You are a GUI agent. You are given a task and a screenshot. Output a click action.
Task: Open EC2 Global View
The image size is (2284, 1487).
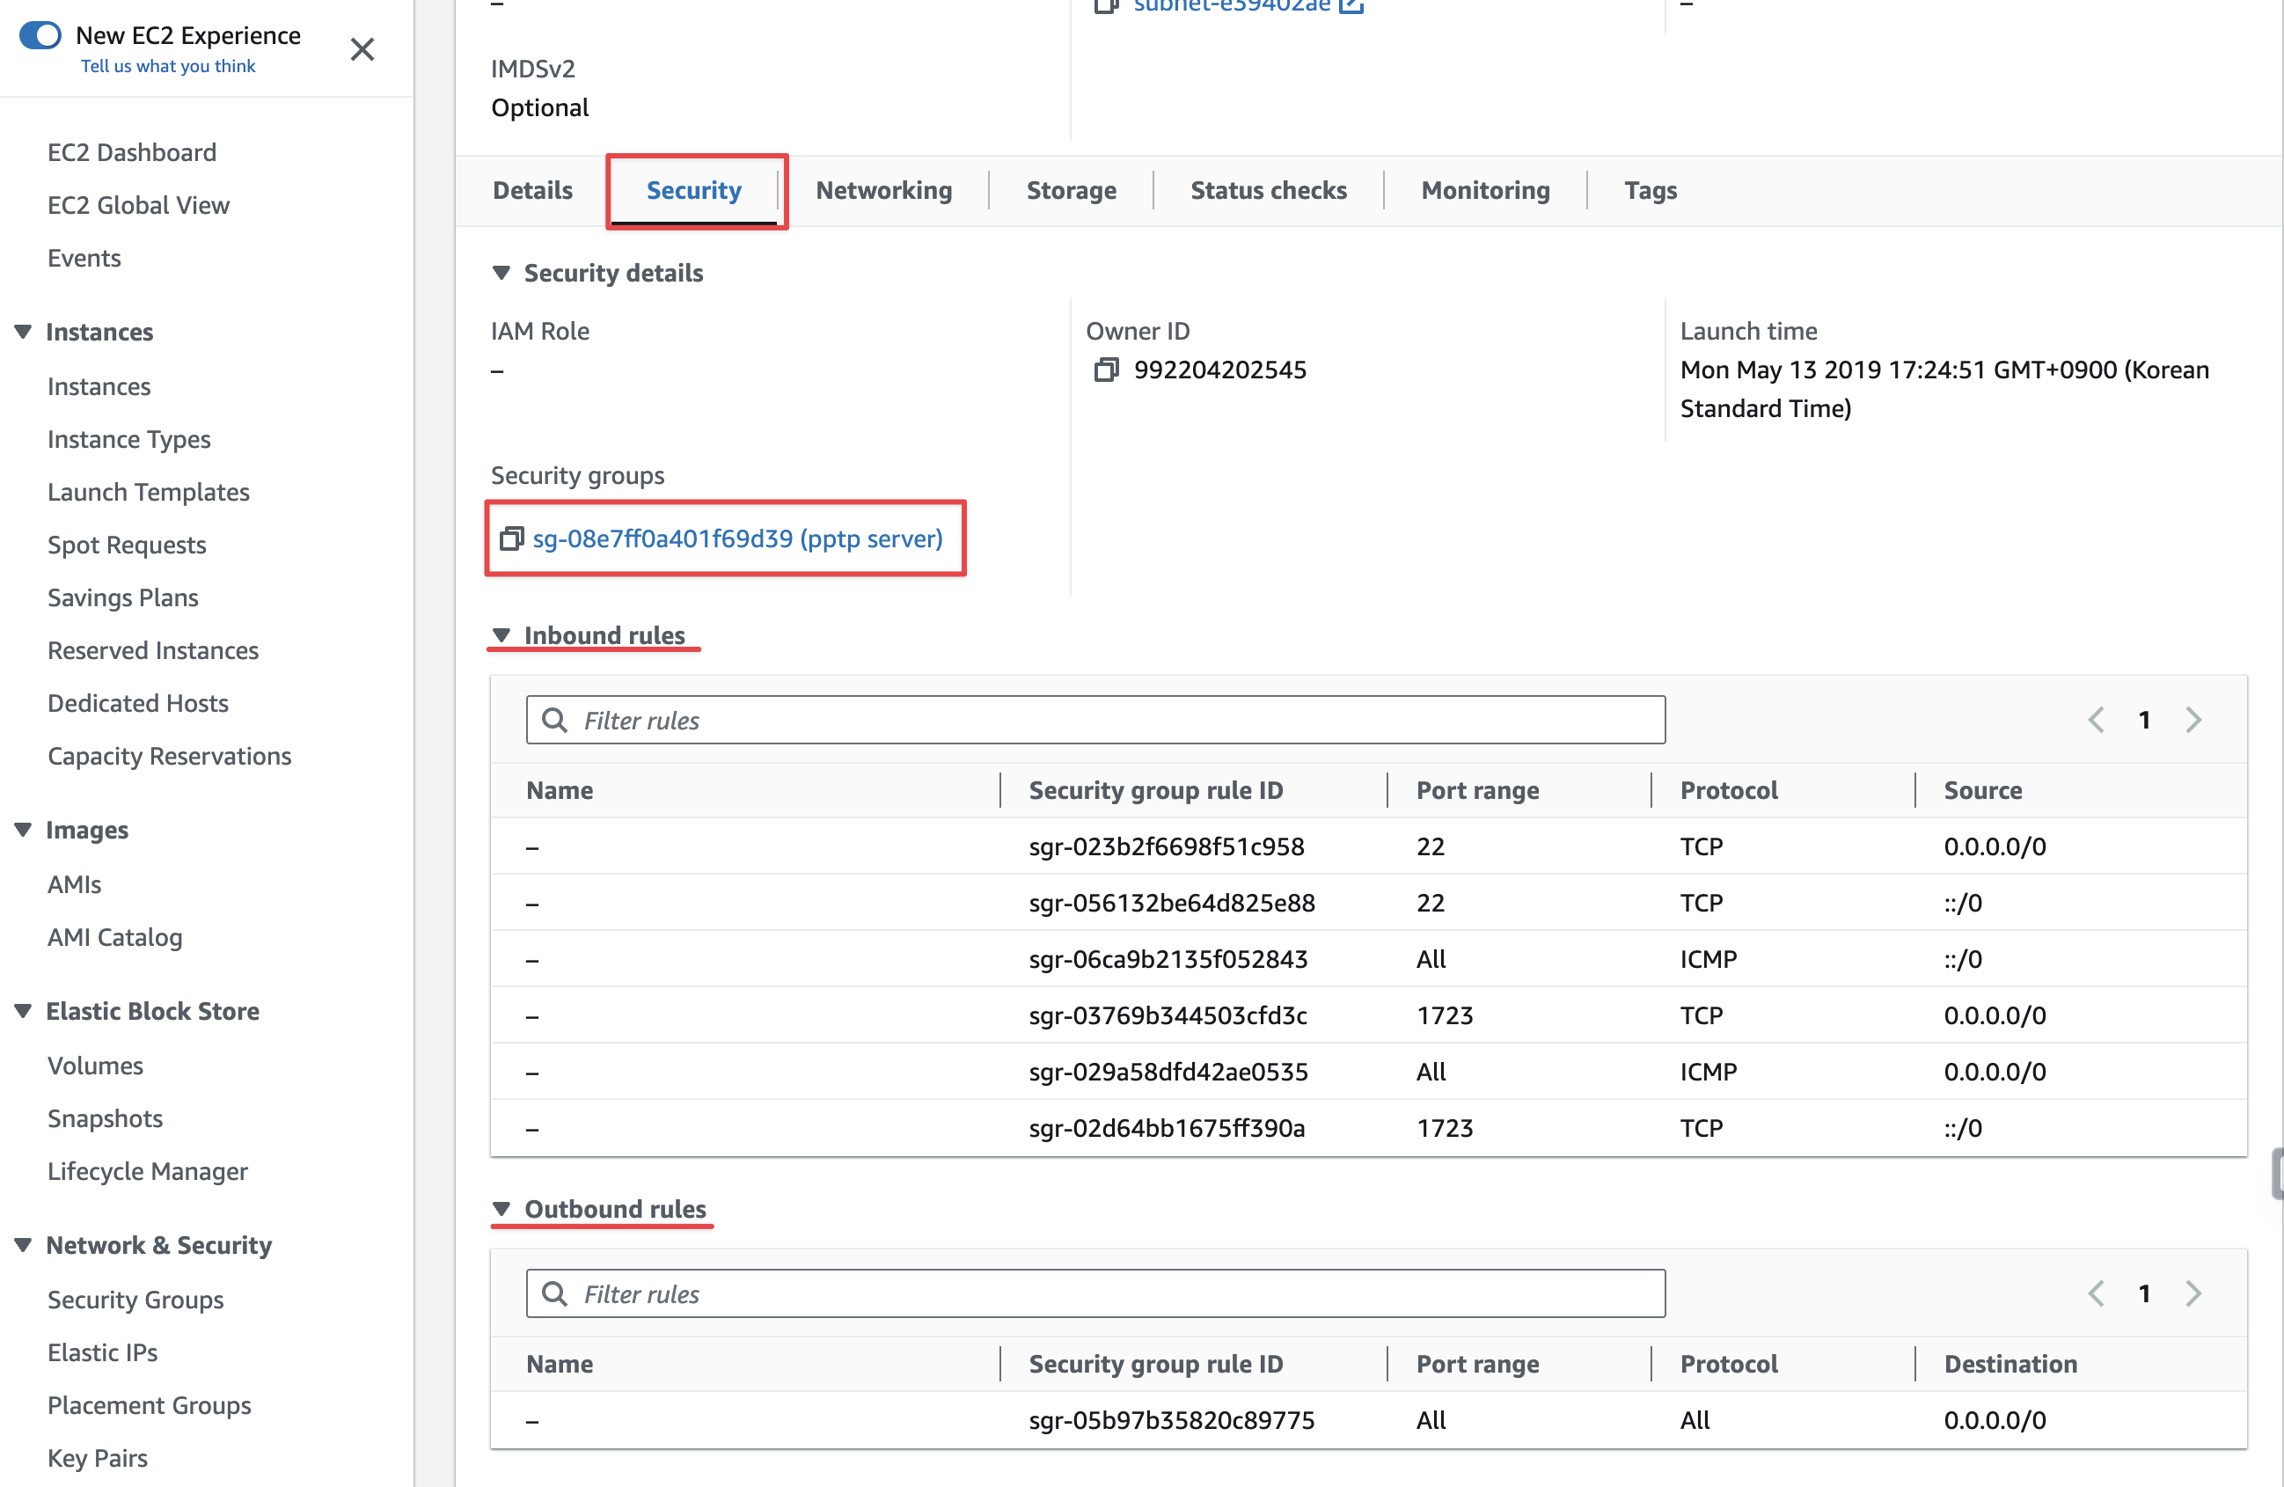click(139, 204)
